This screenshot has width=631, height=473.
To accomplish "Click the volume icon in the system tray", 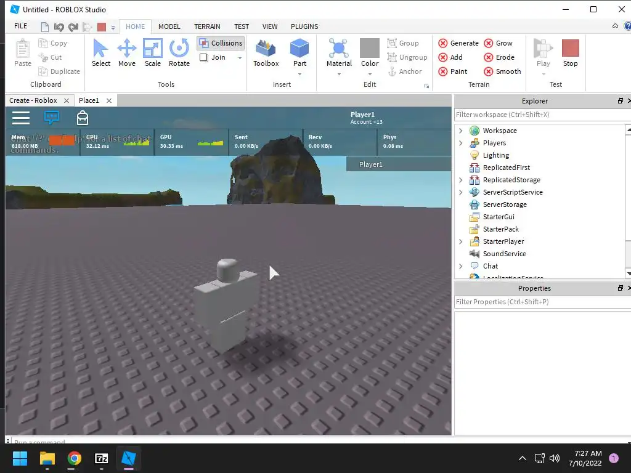I will (x=555, y=458).
